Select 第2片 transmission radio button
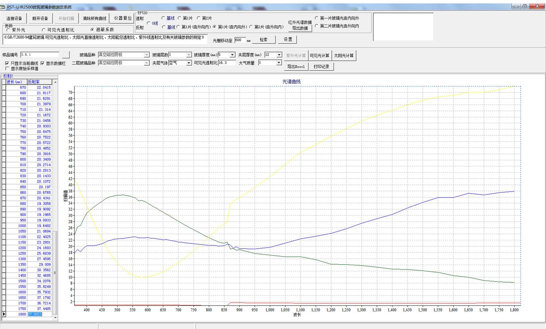This screenshot has height=329, width=546. coord(199,18)
